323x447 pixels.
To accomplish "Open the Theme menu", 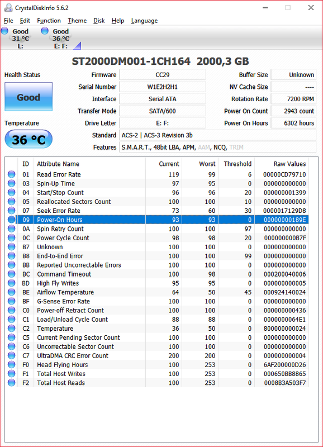I will coord(77,21).
